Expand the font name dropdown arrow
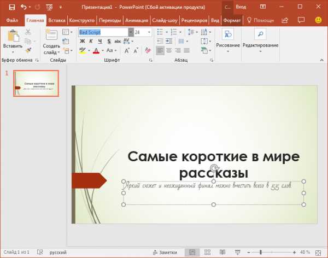Image resolution: width=328 pixels, height=258 pixels. [x=131, y=32]
